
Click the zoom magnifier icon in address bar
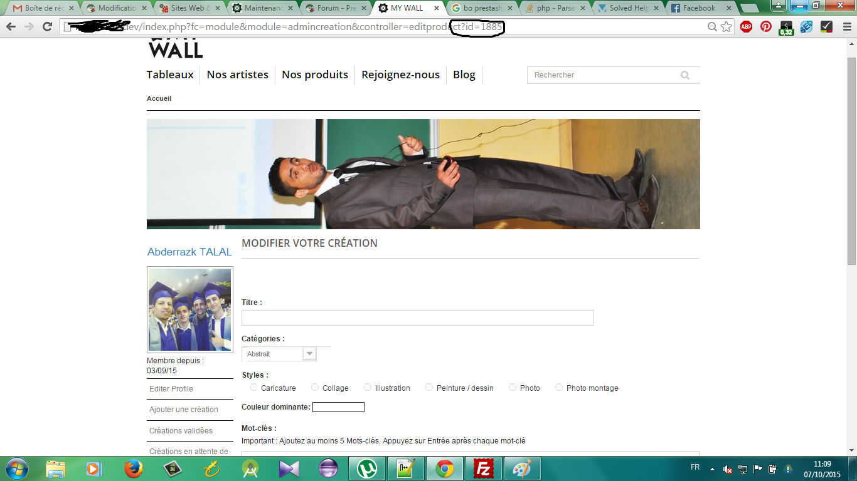click(x=713, y=27)
